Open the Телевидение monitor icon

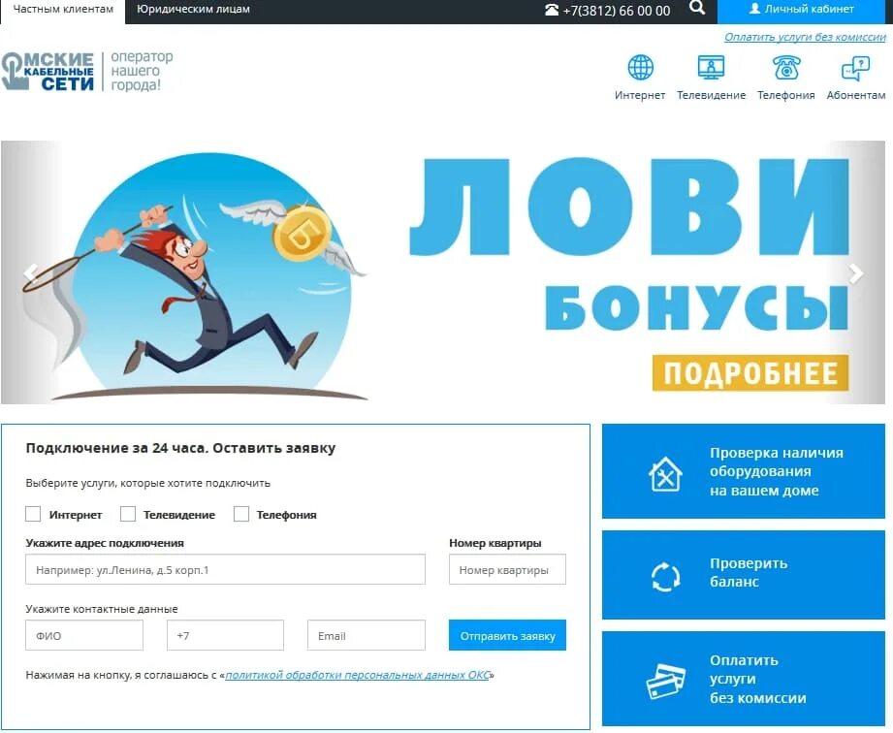(x=711, y=67)
